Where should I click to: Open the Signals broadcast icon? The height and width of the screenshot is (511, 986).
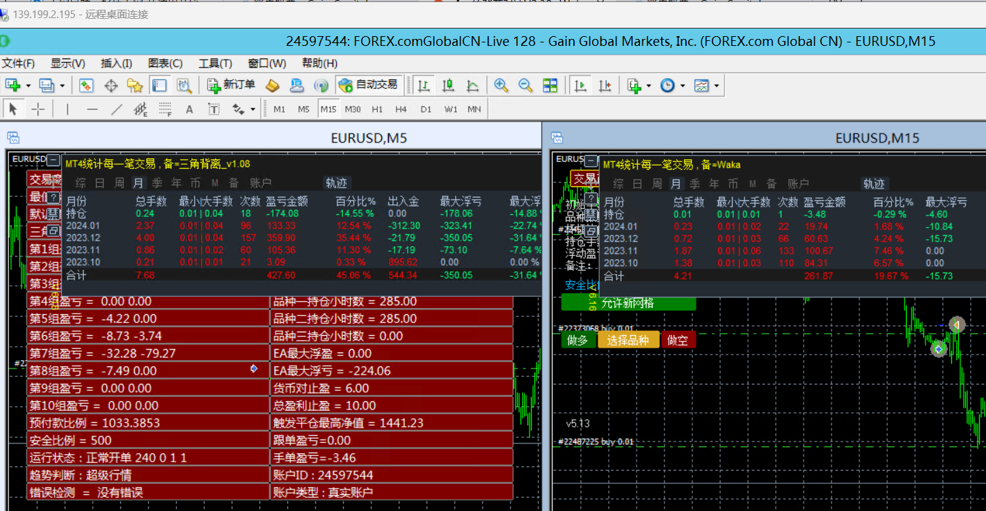click(x=321, y=86)
